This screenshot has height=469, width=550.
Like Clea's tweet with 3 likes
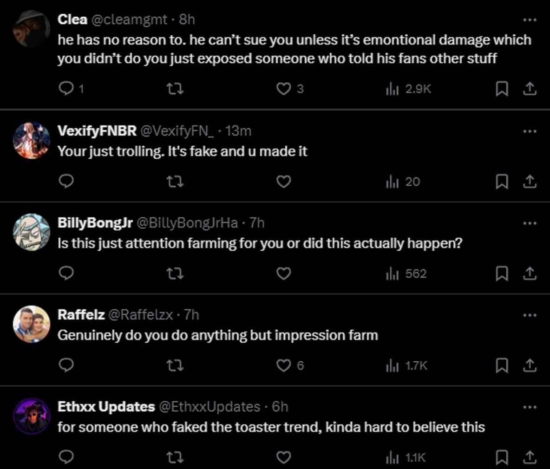click(283, 88)
